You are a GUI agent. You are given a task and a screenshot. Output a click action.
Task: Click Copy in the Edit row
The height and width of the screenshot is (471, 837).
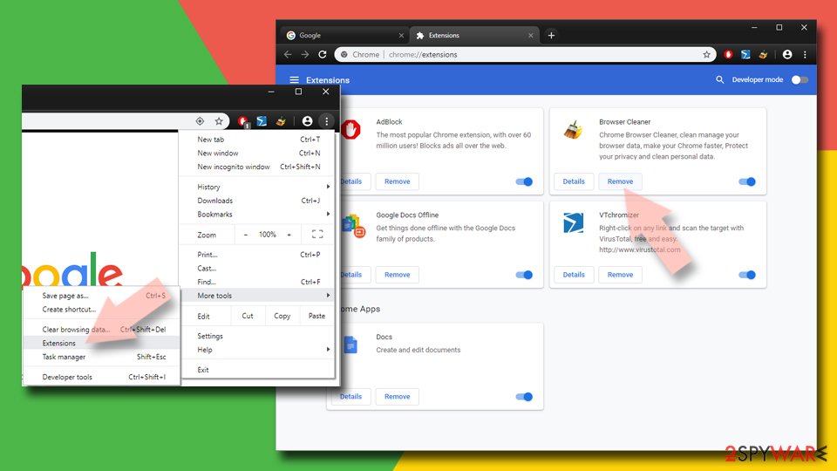point(282,316)
